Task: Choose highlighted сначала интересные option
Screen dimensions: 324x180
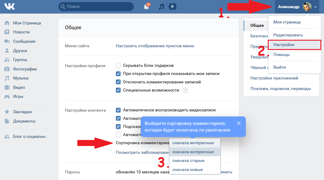Action: point(195,152)
